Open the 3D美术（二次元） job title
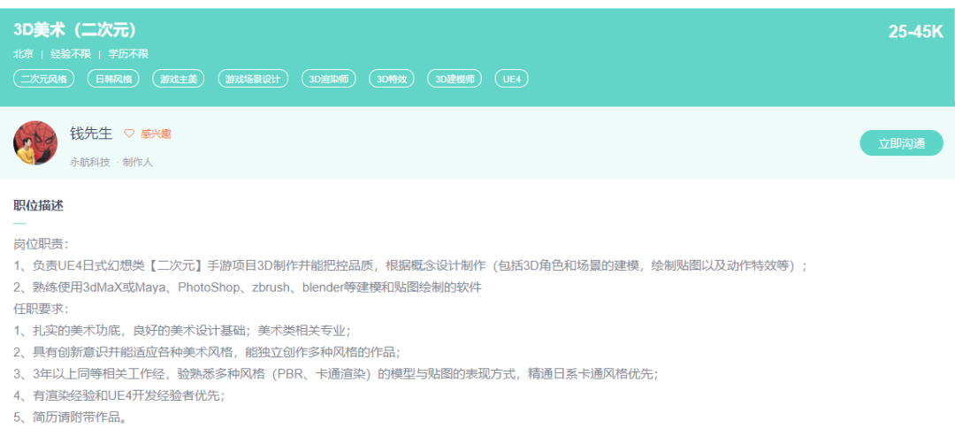This screenshot has width=955, height=444. [75, 30]
